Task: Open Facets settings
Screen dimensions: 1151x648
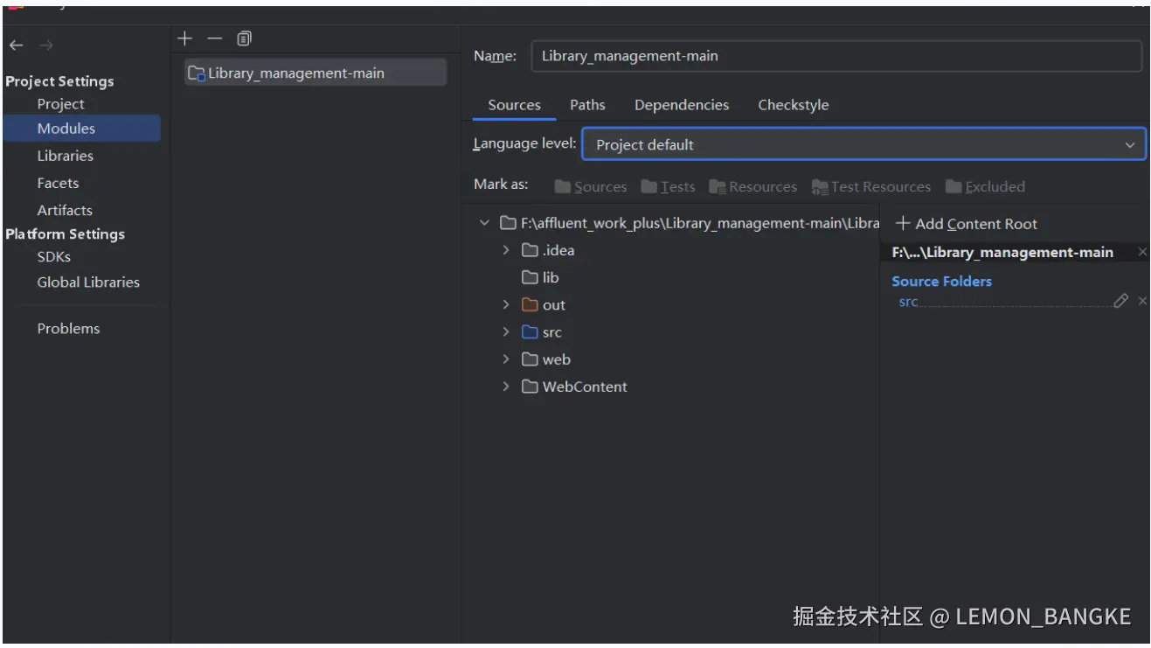Action: (58, 183)
